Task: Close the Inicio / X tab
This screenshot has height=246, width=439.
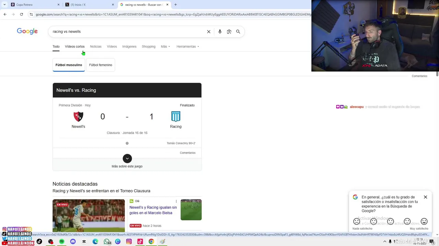Action: click(113, 5)
